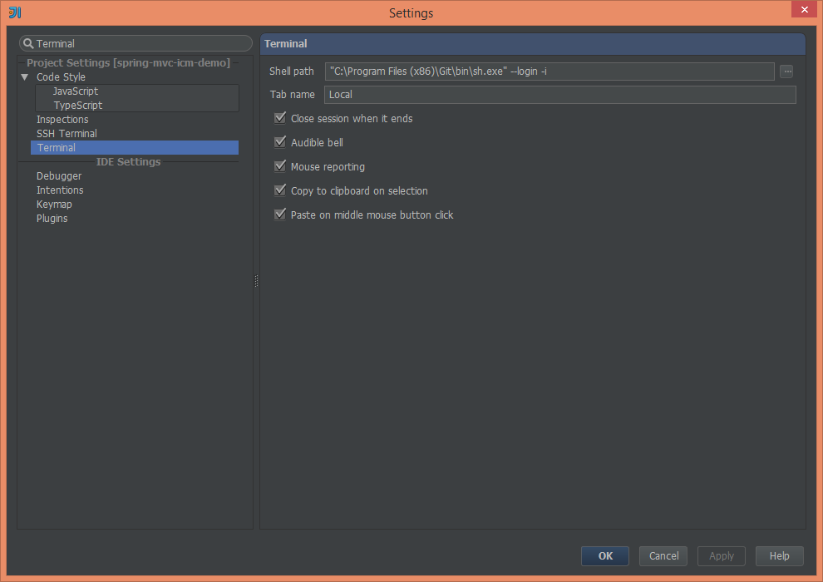Click the Apply button
Screen dimensions: 823x582
[720, 555]
